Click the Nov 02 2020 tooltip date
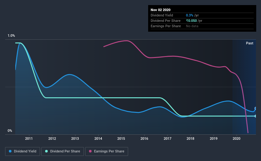The width and height of the screenshot is (261, 161). click(x=161, y=10)
